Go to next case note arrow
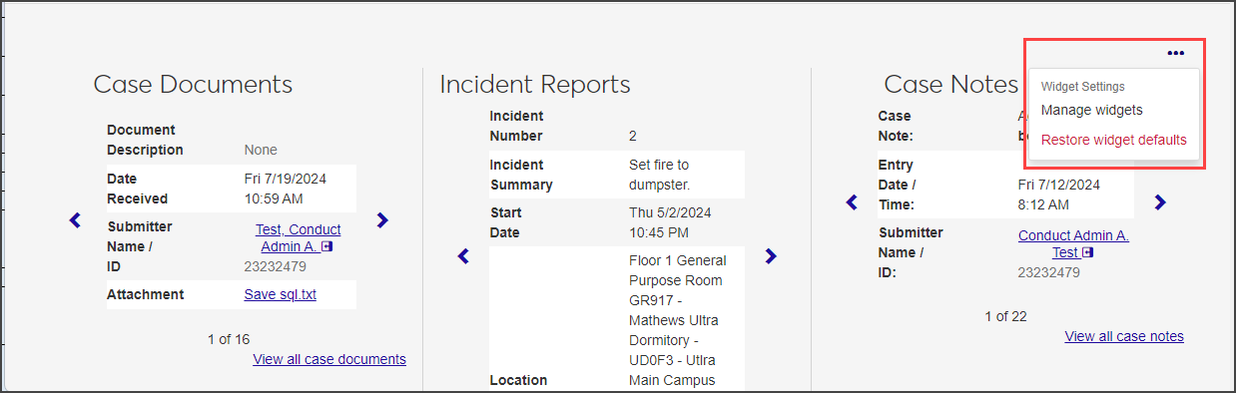The image size is (1236, 393). (1159, 202)
